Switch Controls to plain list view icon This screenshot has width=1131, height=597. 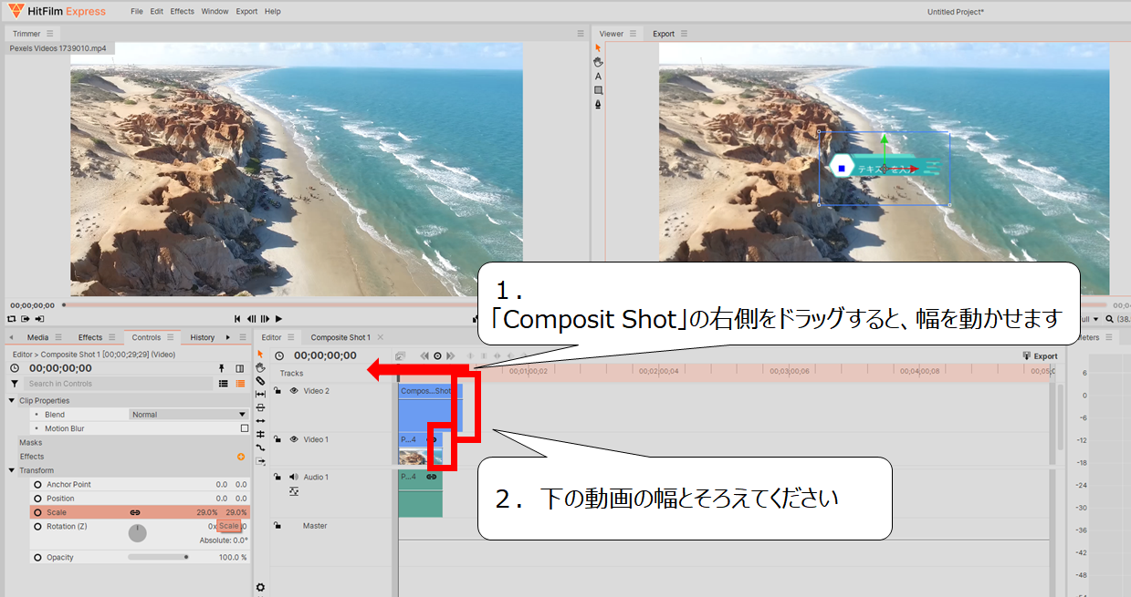tap(223, 384)
